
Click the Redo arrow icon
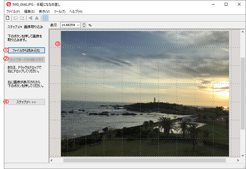pos(22,18)
